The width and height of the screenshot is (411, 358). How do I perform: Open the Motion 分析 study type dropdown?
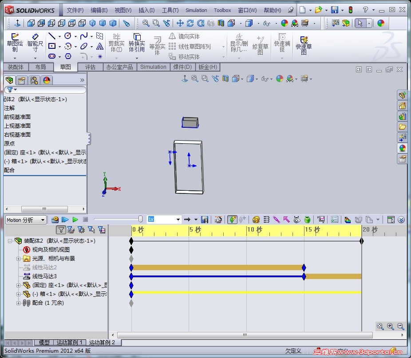(x=26, y=220)
